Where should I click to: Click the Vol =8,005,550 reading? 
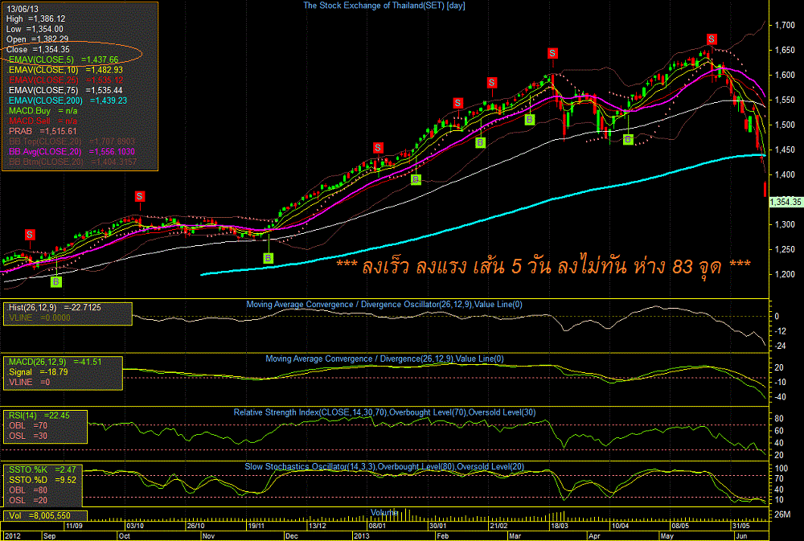tap(39, 516)
